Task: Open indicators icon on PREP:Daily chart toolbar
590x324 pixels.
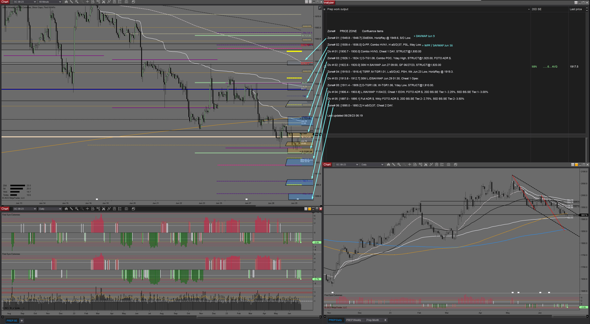Action: click(x=431, y=164)
